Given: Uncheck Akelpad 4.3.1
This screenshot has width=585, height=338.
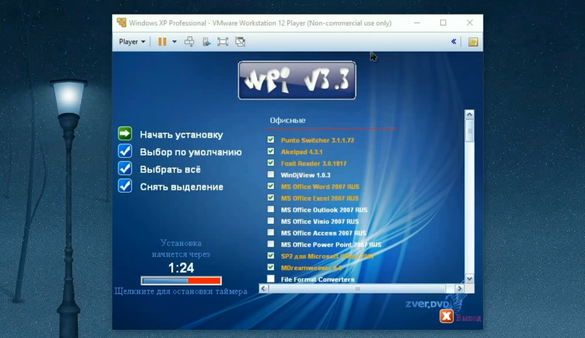Looking at the screenshot, I should pos(271,151).
